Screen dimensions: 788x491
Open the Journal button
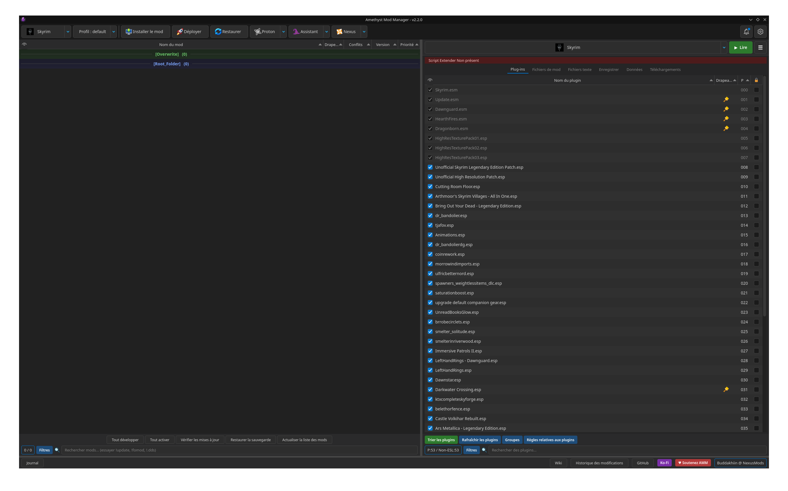[32, 463]
